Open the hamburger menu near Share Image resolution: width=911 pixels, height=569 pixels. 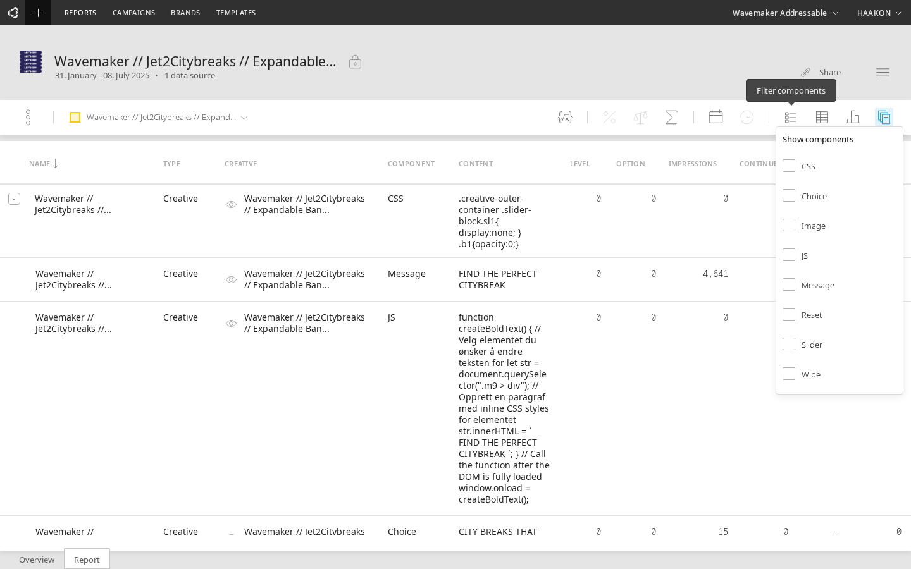pyautogui.click(x=883, y=73)
